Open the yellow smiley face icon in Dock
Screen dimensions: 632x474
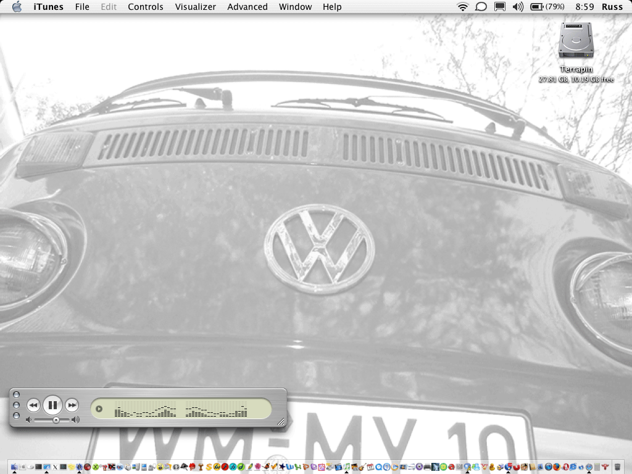tap(160, 467)
